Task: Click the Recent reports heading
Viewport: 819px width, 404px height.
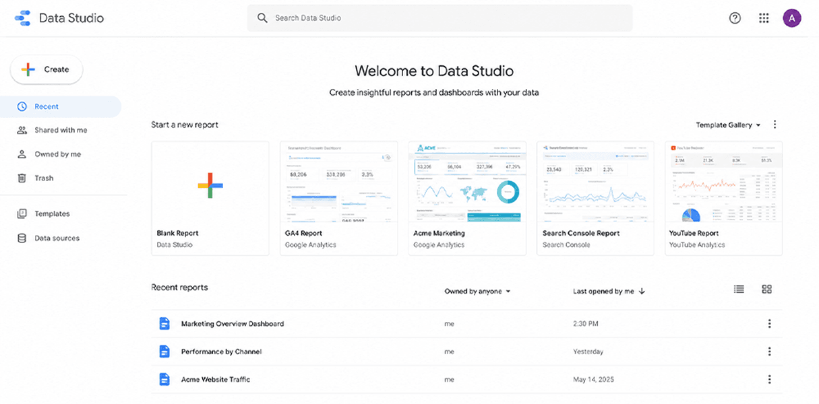Action: (x=179, y=288)
